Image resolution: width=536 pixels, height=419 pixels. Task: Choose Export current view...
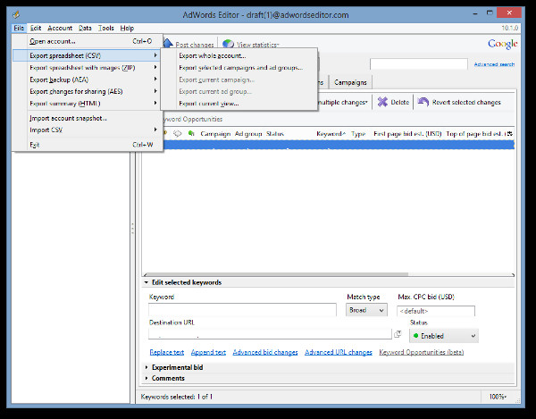(239, 104)
